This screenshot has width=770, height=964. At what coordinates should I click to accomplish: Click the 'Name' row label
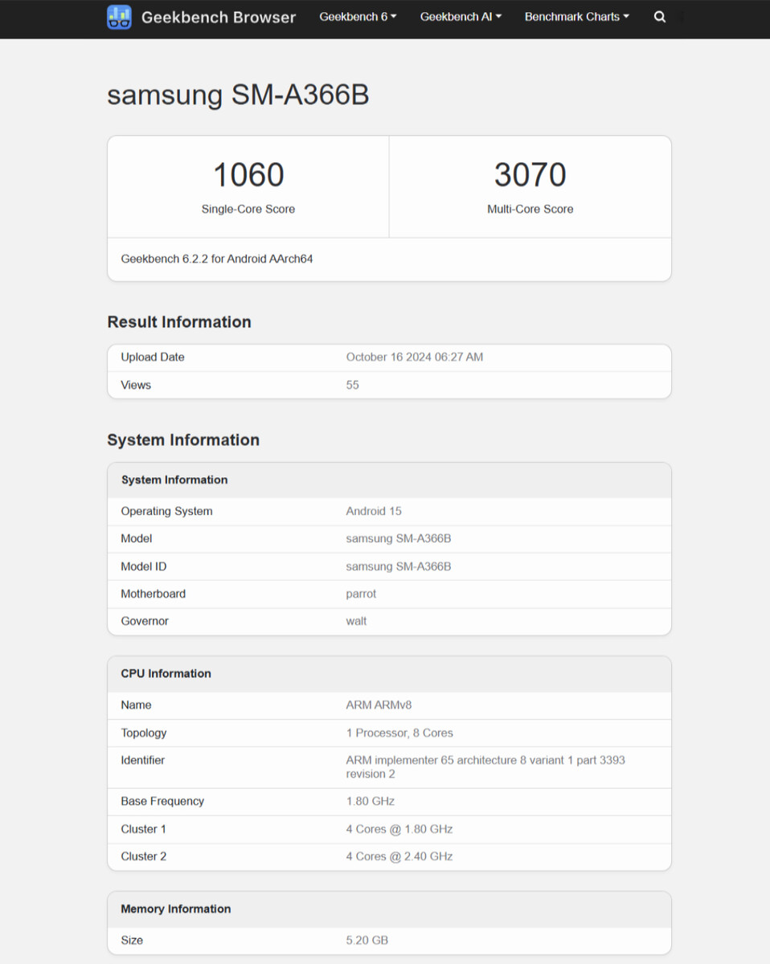(x=136, y=705)
